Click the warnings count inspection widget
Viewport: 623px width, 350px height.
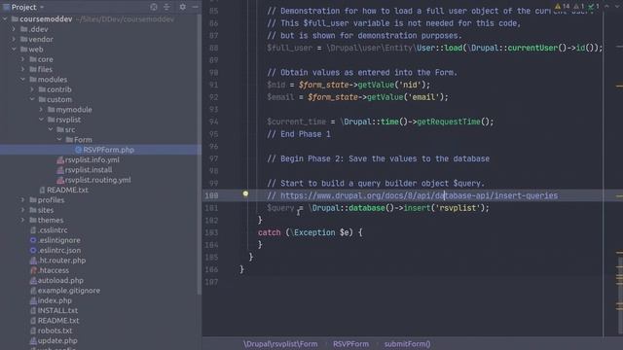click(x=563, y=7)
